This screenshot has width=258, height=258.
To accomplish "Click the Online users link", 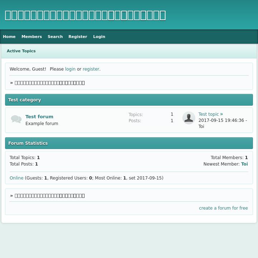I will coord(16,178).
